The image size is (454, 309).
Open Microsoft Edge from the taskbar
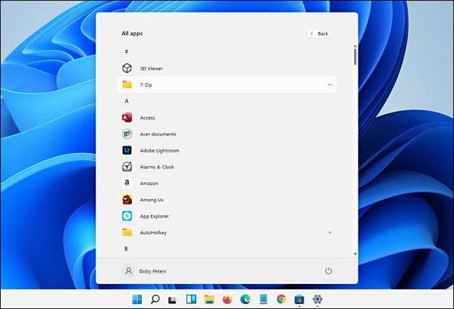click(x=245, y=299)
